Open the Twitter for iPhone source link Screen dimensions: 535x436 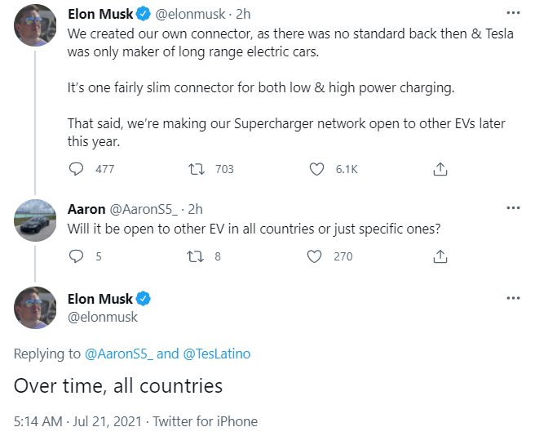[205, 421]
